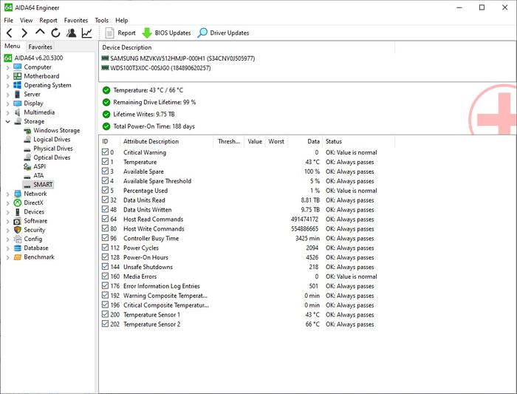517x394 pixels.
Task: Toggle checkbox for attribute 1 Temperature
Action: [105, 162]
